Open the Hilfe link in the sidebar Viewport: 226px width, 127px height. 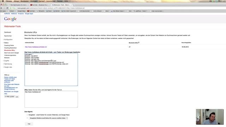pyautogui.click(x=6, y=94)
